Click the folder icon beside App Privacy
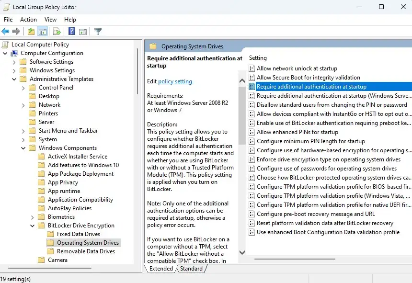The width and height of the screenshot is (412, 283). [41, 182]
